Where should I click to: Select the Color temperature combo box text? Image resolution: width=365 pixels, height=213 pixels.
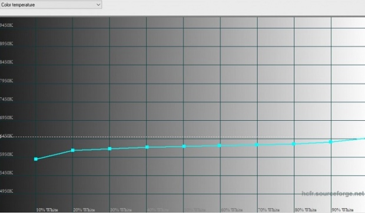18,5
